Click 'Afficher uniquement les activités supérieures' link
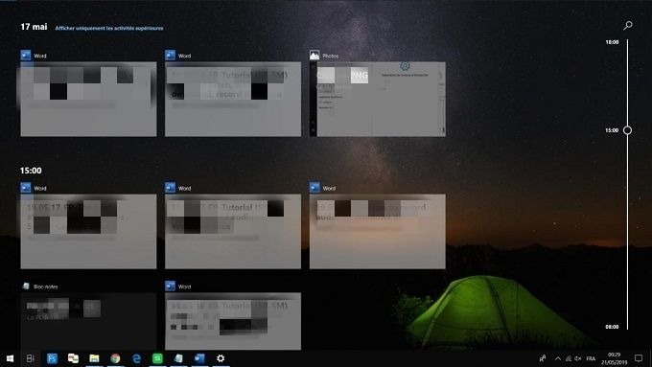The width and height of the screenshot is (652, 367). [x=109, y=28]
